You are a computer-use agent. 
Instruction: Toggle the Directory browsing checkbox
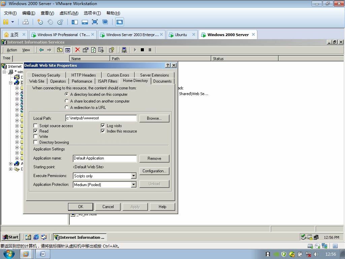tap(36, 142)
